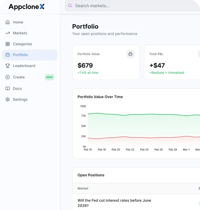The width and height of the screenshot is (200, 210).
Task: Click the Feb 18 date label
Action: (102, 150)
